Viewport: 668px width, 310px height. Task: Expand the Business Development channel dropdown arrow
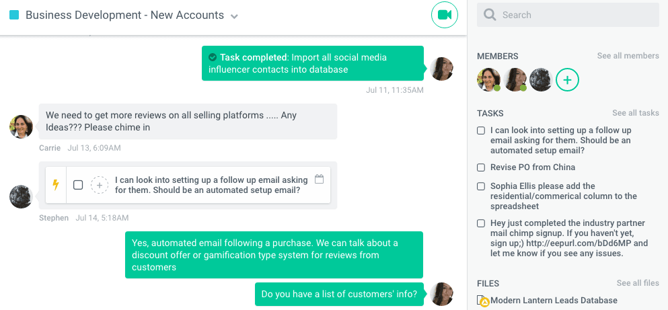click(x=234, y=16)
